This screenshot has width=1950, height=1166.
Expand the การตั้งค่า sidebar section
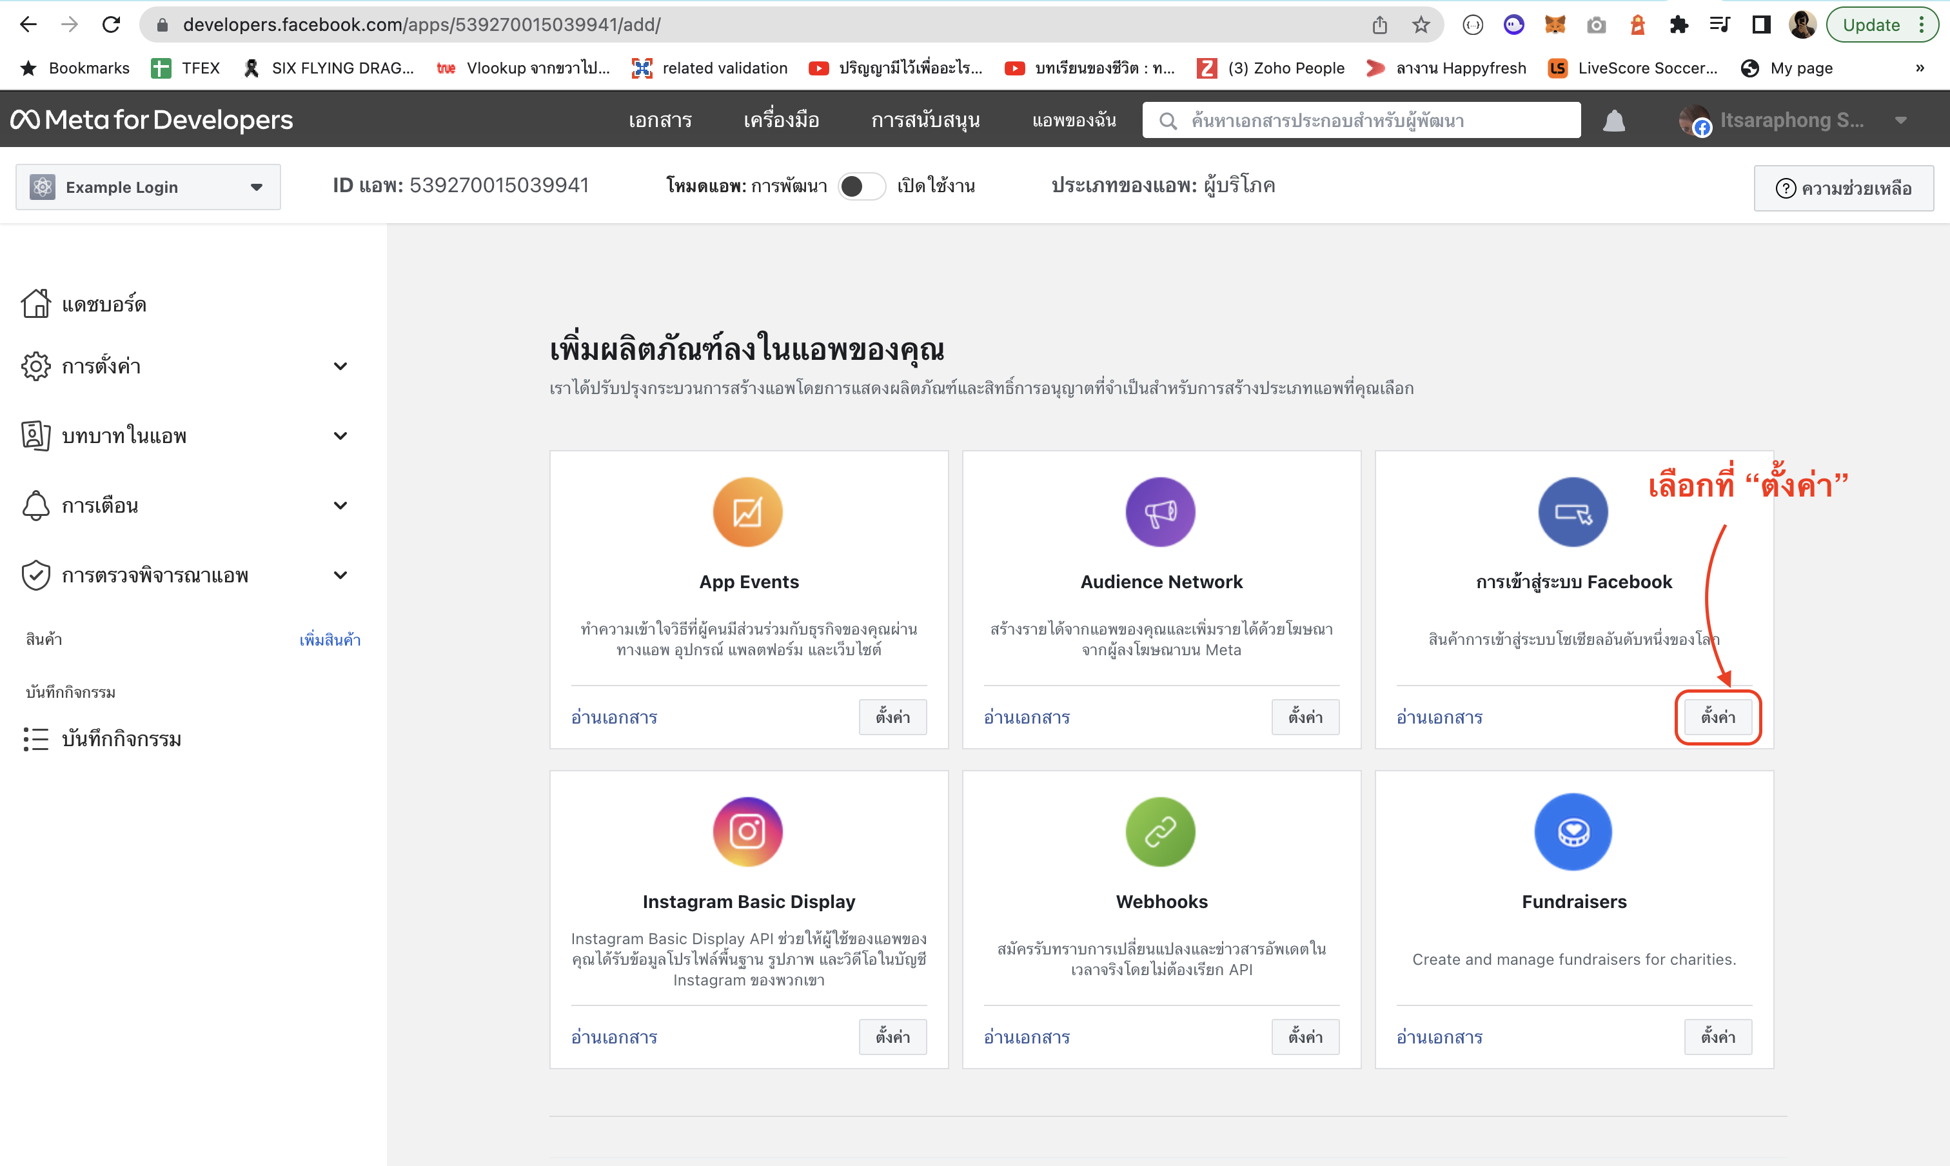pos(340,366)
